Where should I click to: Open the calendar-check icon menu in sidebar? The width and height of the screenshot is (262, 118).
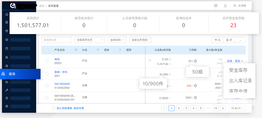pos(7,40)
